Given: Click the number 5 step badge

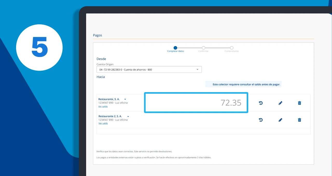Looking at the screenshot, I should 39,47.
